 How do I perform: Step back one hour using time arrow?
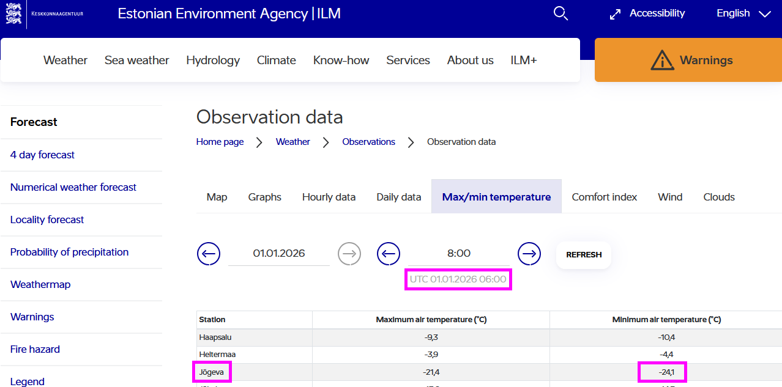389,253
